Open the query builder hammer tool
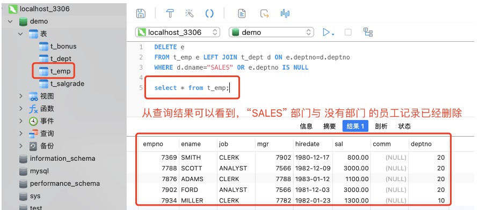The width and height of the screenshot is (479, 210). pos(170,13)
